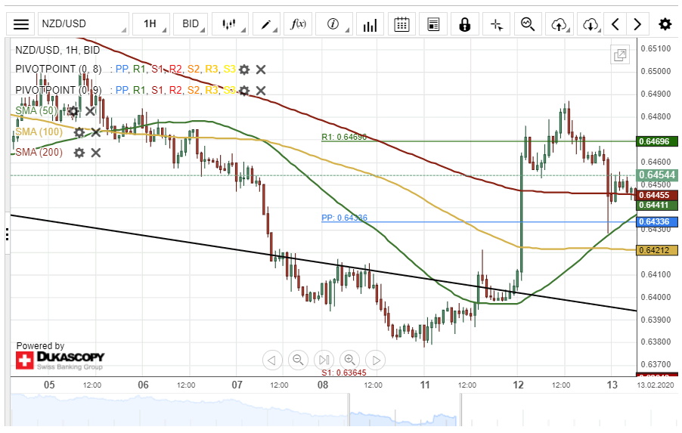682x433 pixels.
Task: Select the green 0.64696 price tag
Action: (x=657, y=141)
